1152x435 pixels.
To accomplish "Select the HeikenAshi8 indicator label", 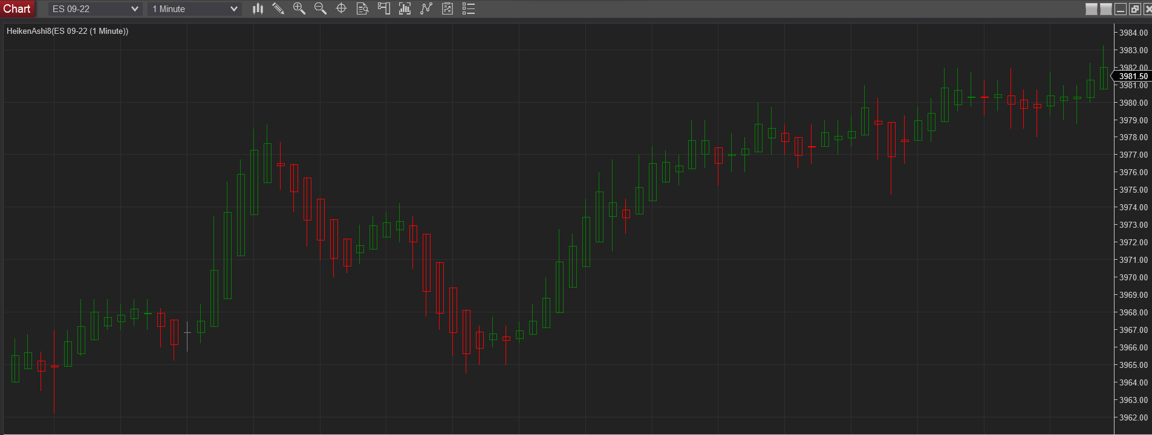I will click(67, 31).
